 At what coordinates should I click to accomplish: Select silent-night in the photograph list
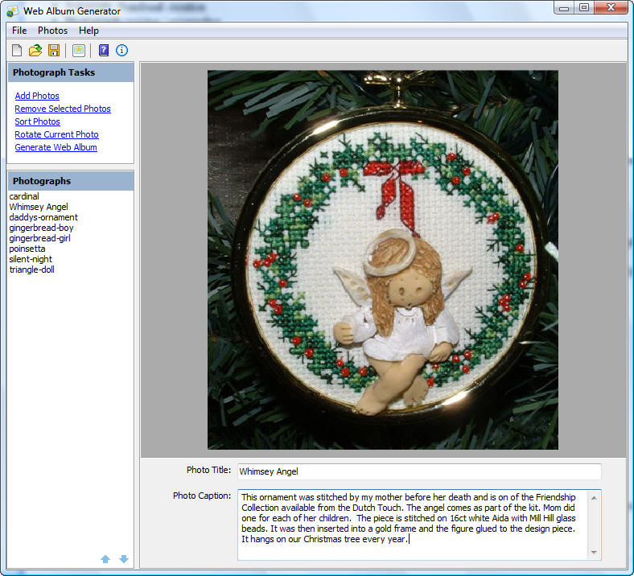(x=31, y=260)
